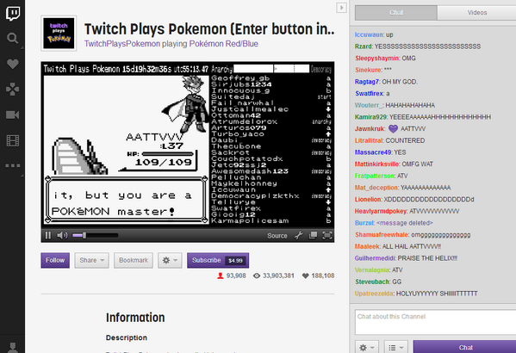This screenshot has width=516, height=353.
Task: Click username Shamuafreewhale in chat
Action: (x=382, y=234)
